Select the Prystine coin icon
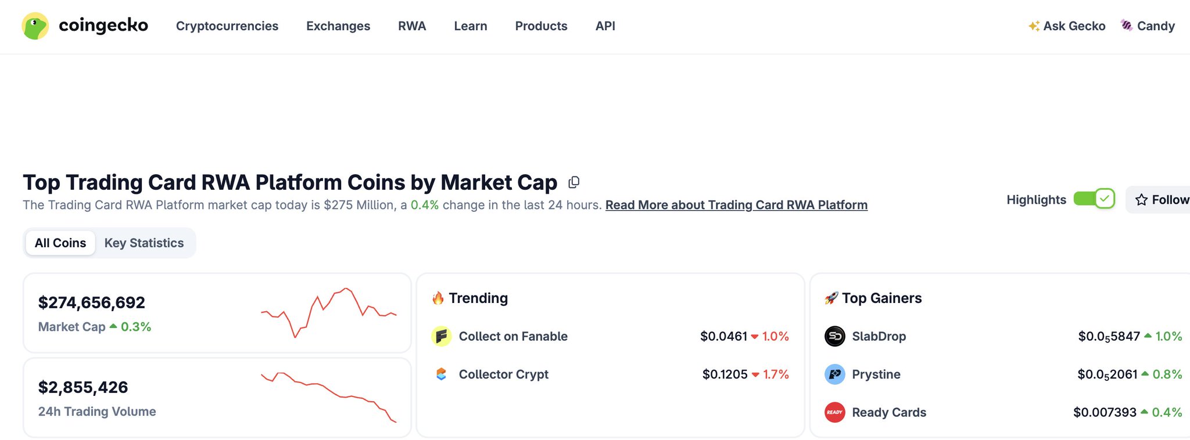This screenshot has width=1190, height=440. pos(835,374)
